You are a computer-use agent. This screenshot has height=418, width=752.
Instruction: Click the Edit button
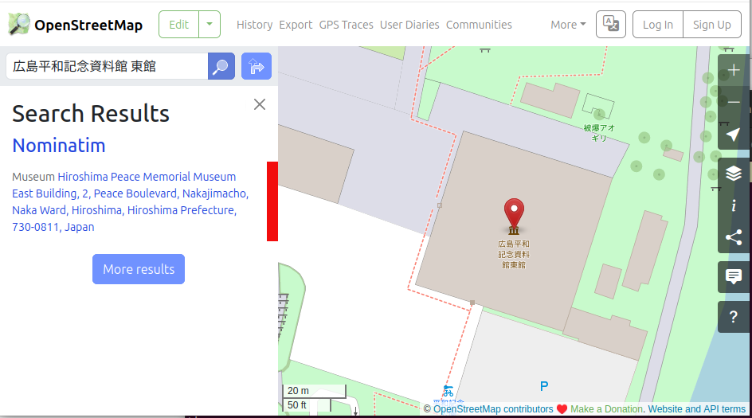tap(179, 25)
